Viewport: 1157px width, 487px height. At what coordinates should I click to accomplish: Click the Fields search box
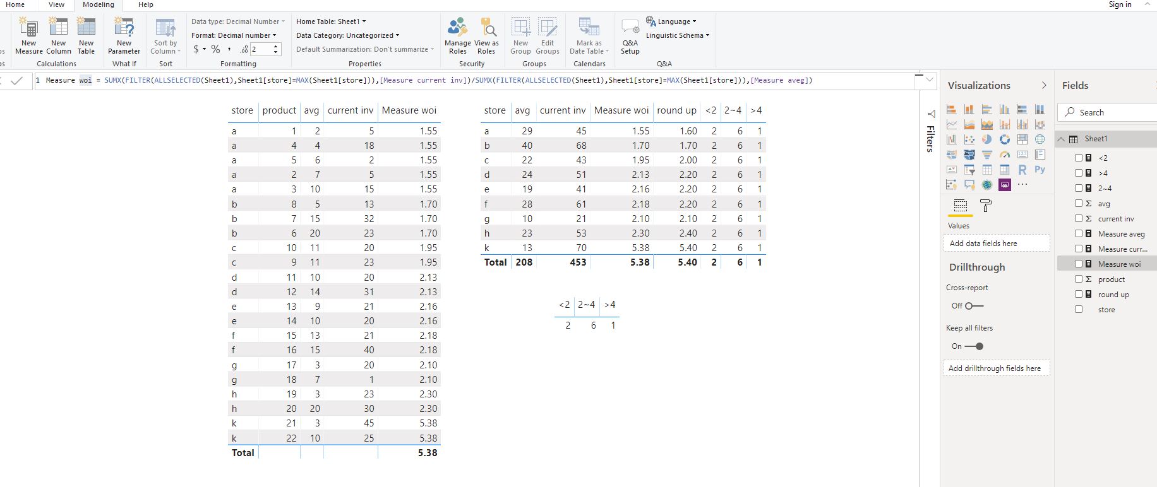coord(1107,112)
